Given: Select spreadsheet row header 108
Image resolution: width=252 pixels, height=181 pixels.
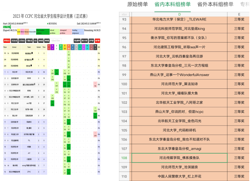Looking at the screenshot, I should click(124, 158).
